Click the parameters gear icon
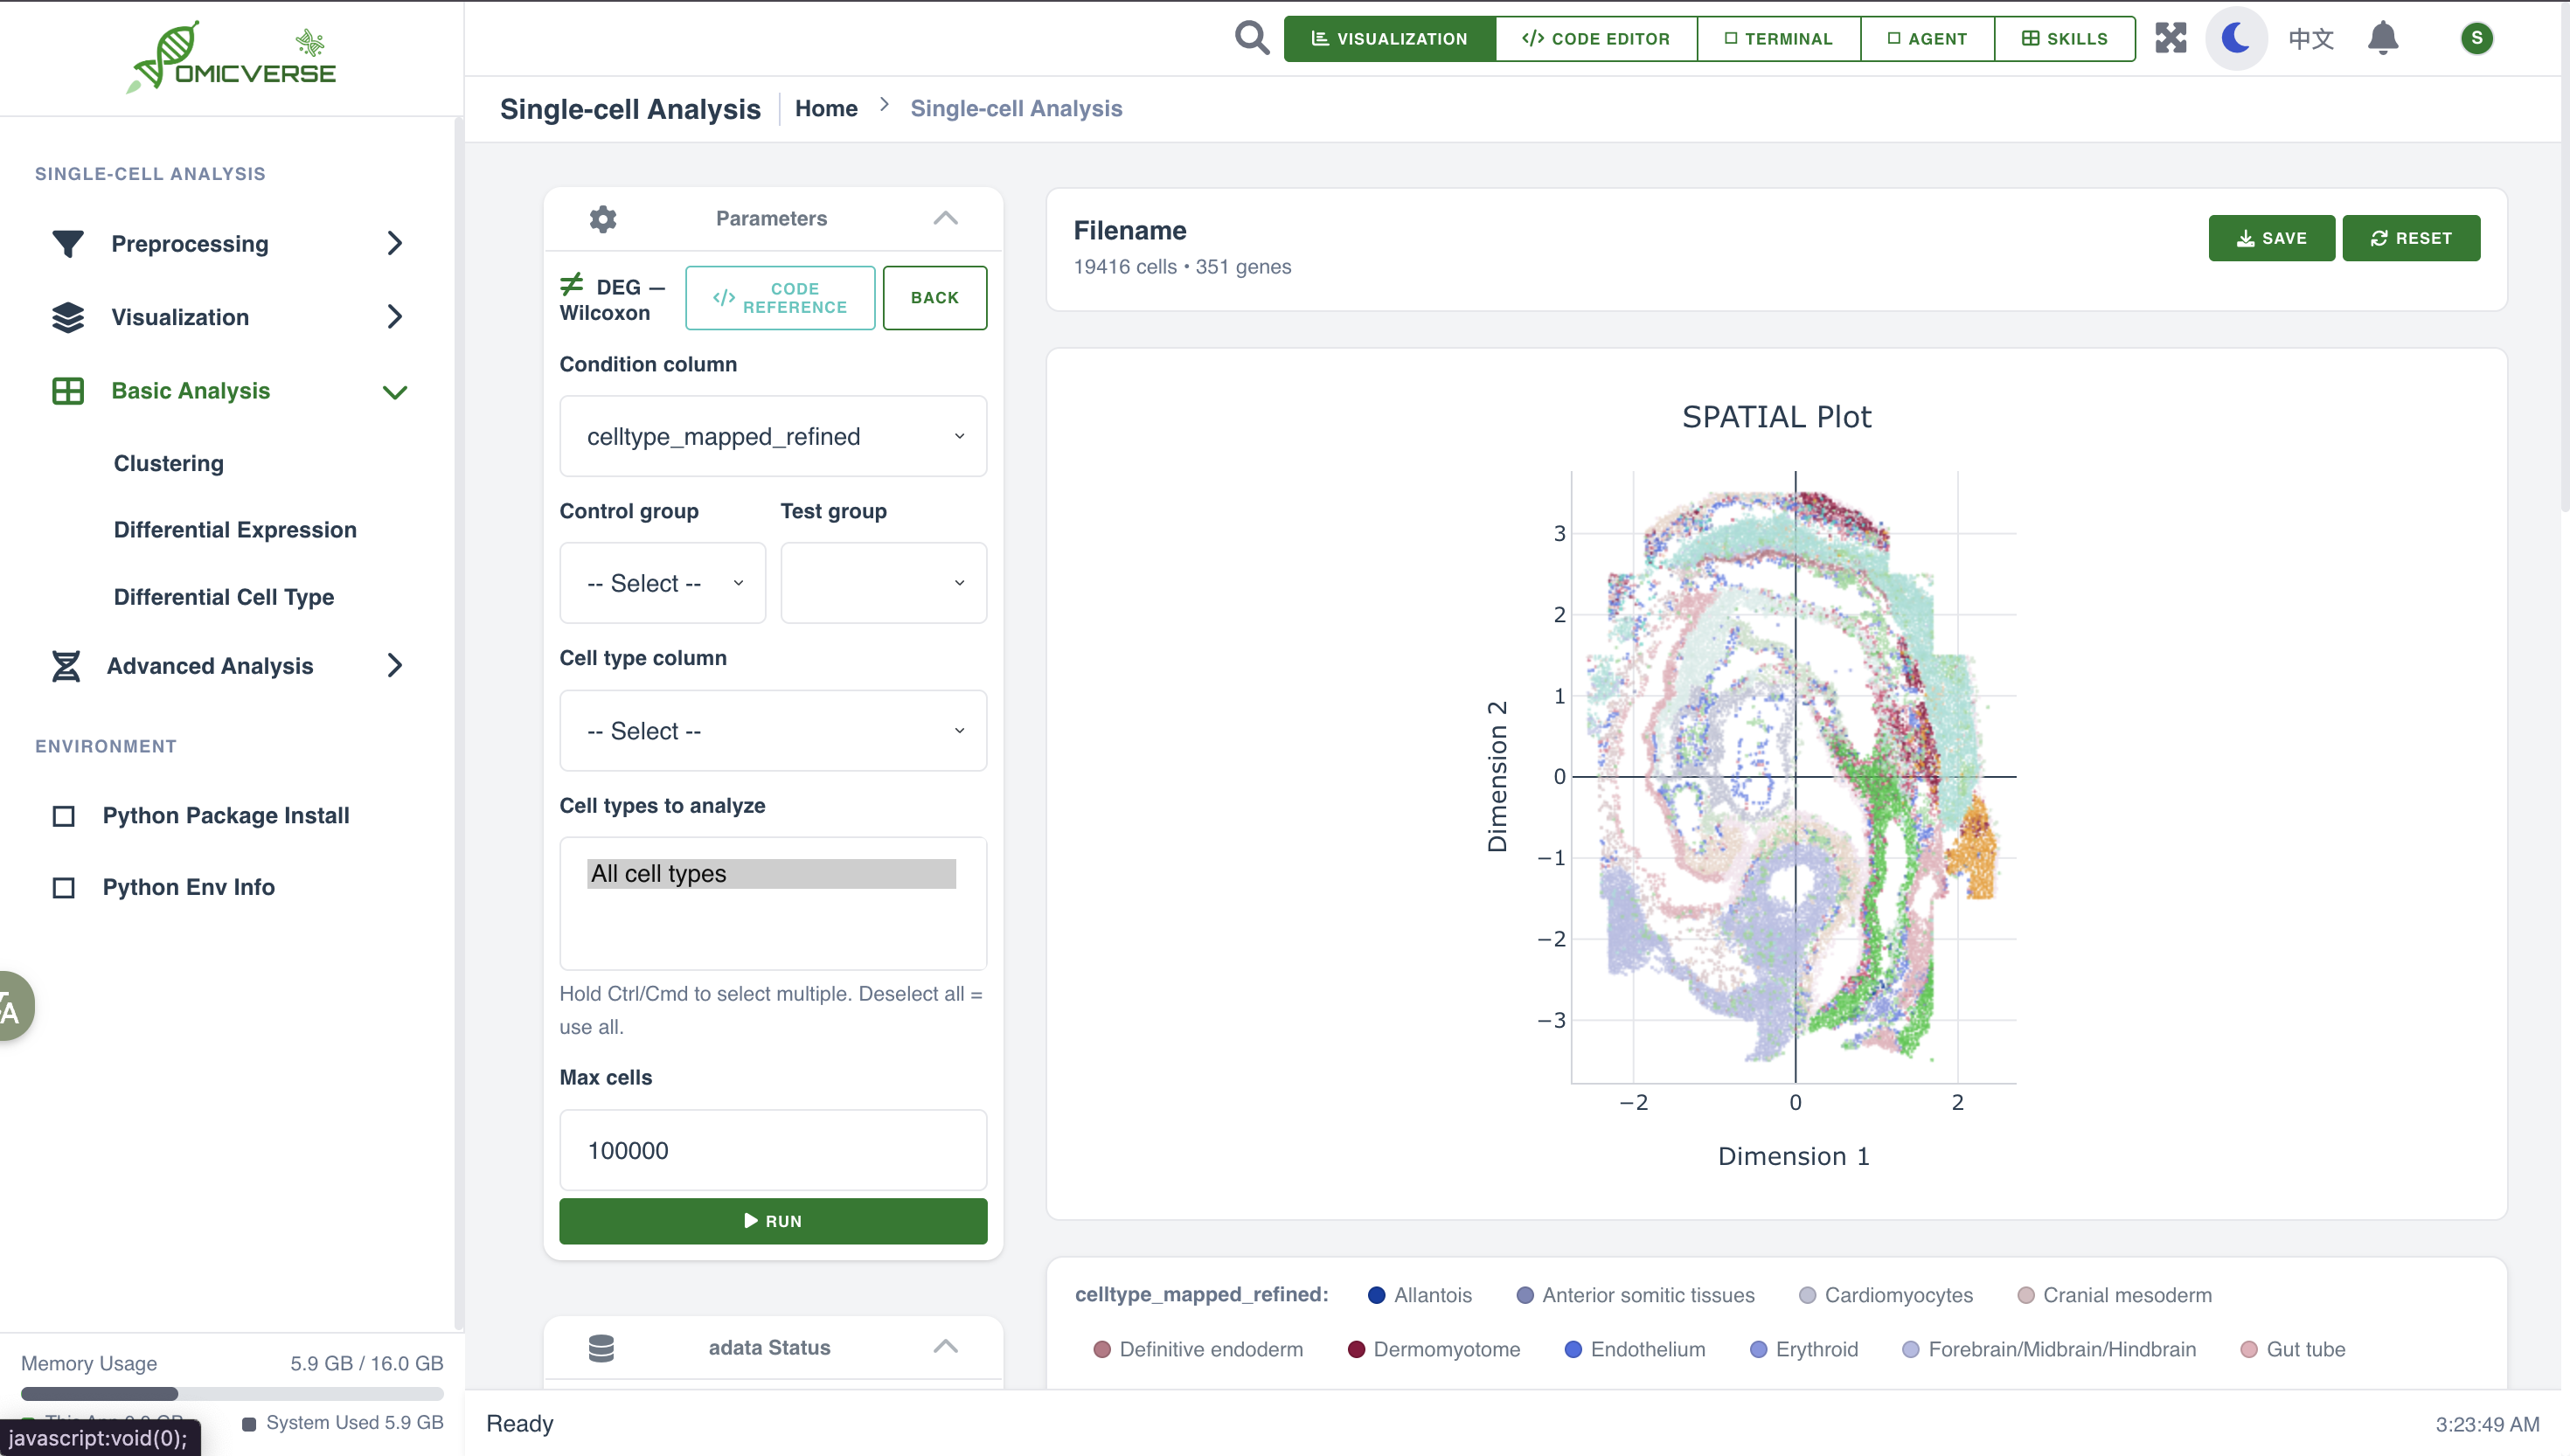2570x1456 pixels. click(603, 218)
